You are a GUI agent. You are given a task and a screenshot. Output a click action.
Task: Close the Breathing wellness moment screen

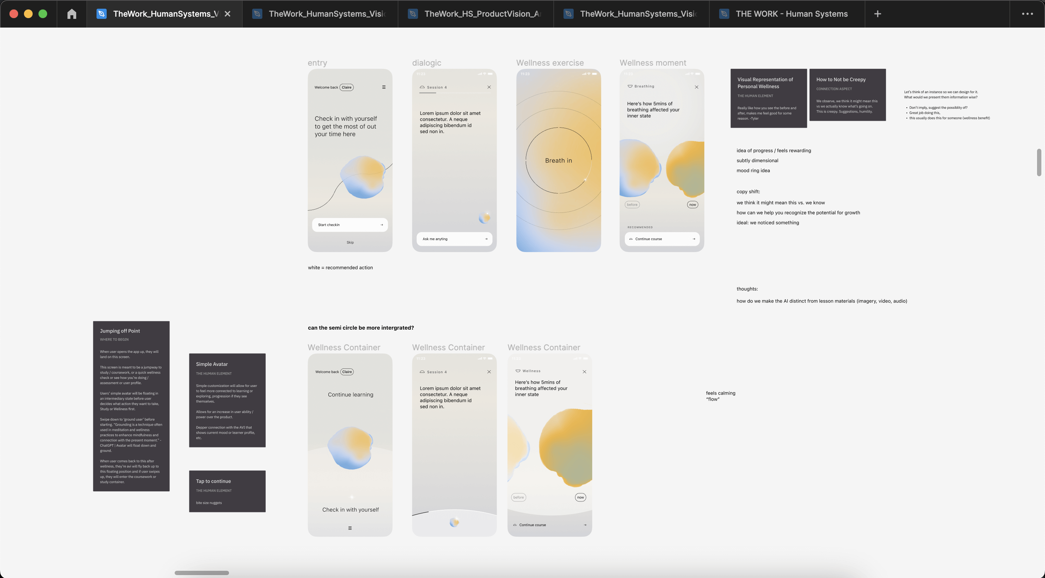coord(697,87)
